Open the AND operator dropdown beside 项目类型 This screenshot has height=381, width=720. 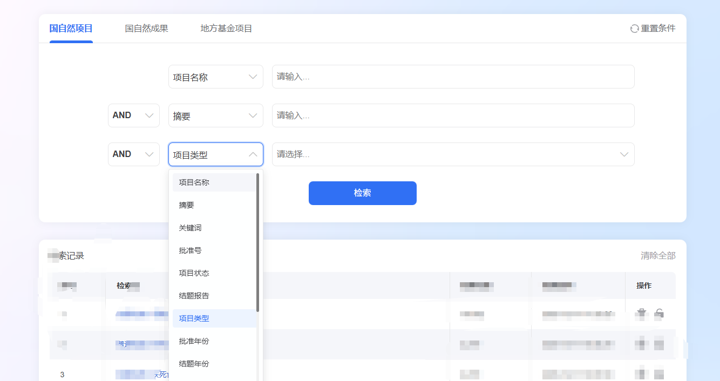(x=134, y=154)
